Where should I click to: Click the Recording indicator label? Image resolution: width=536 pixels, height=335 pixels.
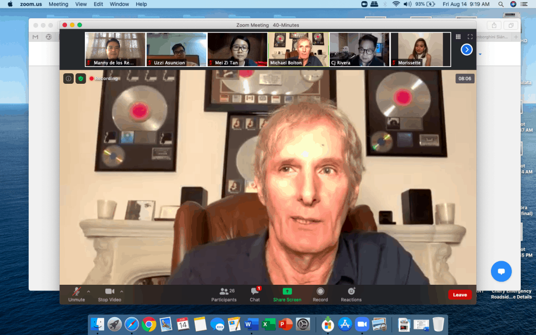coord(104,79)
